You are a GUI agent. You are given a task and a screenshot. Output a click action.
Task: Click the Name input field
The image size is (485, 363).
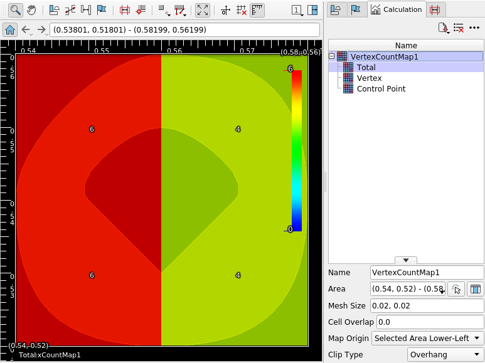pyautogui.click(x=427, y=273)
